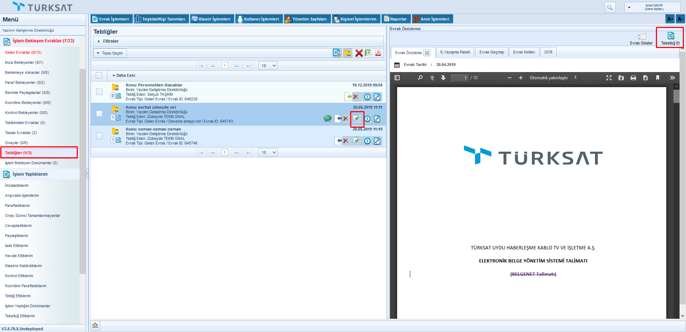Click the A+ font size increase button
Screen dimensions: 686x332
click(x=670, y=19)
